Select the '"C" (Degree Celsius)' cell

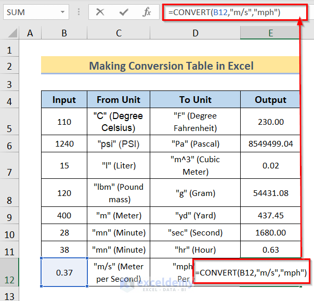click(x=119, y=122)
